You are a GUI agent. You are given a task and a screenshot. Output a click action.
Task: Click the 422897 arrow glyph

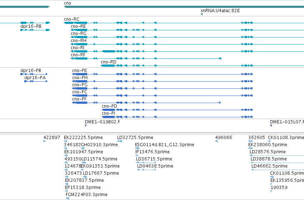pos(45,141)
